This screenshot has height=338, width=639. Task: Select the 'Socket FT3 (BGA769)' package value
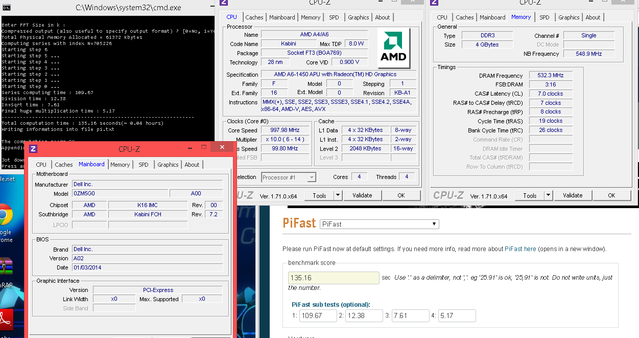pos(315,53)
